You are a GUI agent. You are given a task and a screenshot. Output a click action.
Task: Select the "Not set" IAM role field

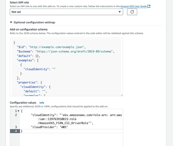coord(64,12)
